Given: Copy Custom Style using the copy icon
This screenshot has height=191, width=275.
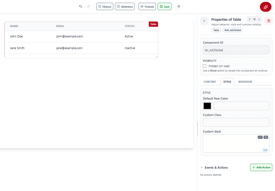Looking at the screenshot, I should (x=266, y=137).
